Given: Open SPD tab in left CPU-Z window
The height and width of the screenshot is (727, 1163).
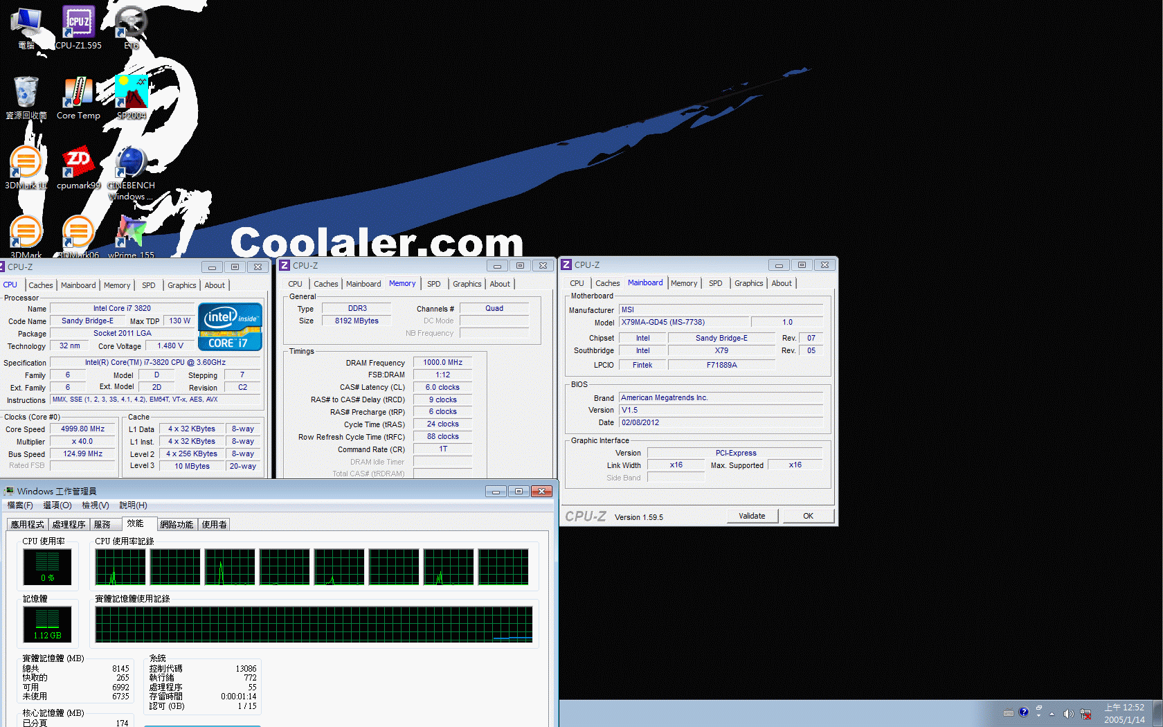Looking at the screenshot, I should pos(148,285).
